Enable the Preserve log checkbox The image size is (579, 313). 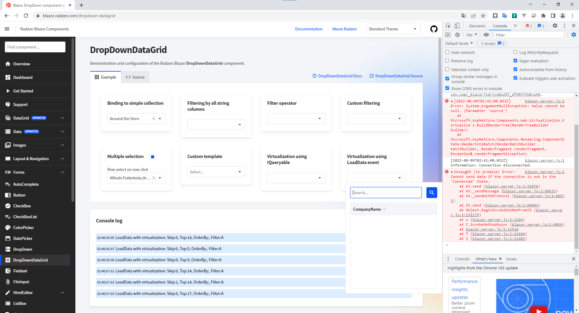[447, 61]
